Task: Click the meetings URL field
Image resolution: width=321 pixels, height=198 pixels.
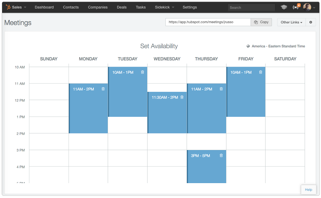Action: click(x=208, y=22)
